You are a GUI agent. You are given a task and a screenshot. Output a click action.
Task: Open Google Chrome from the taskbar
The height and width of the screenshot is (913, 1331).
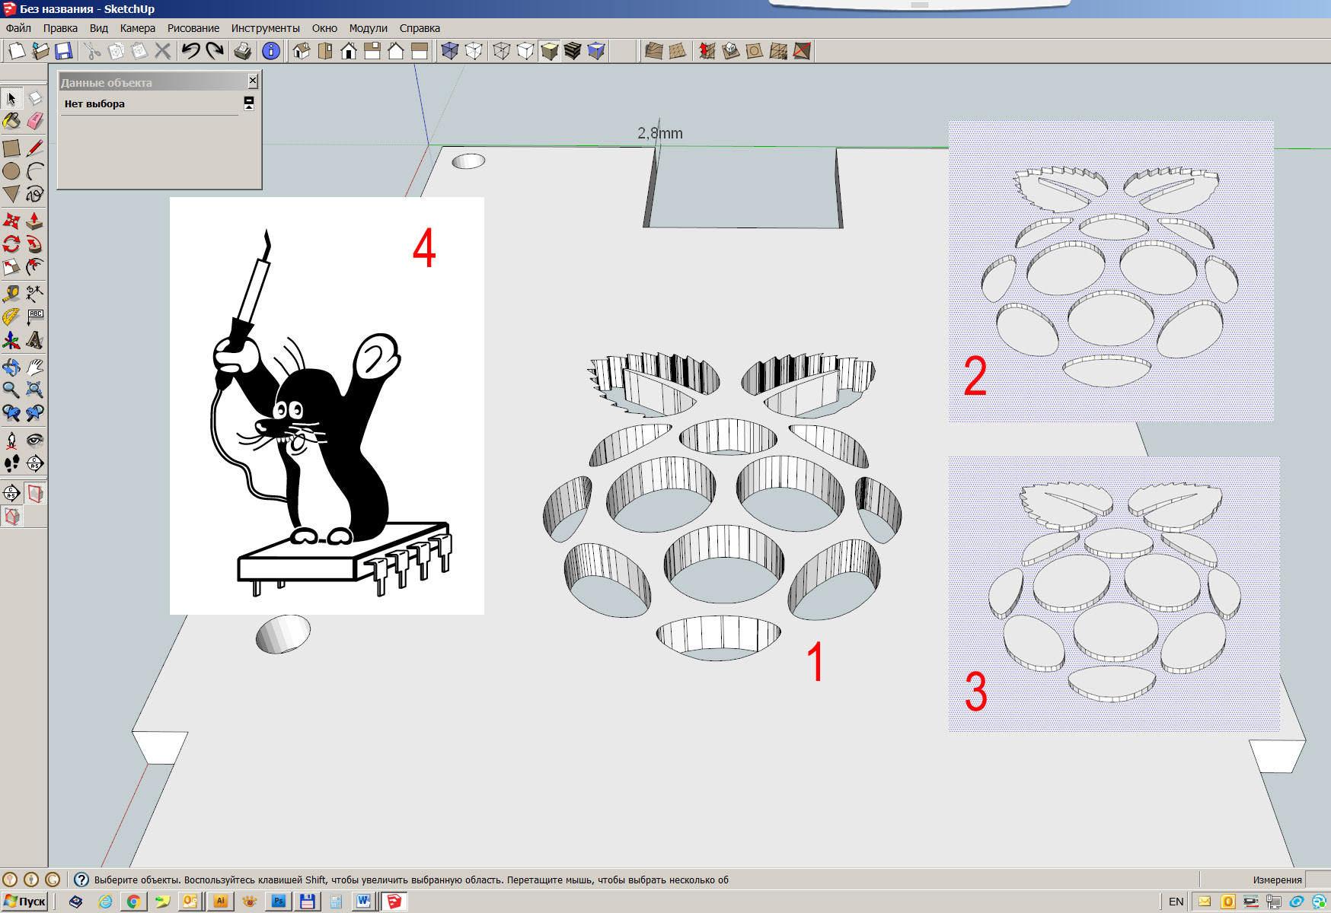(134, 902)
